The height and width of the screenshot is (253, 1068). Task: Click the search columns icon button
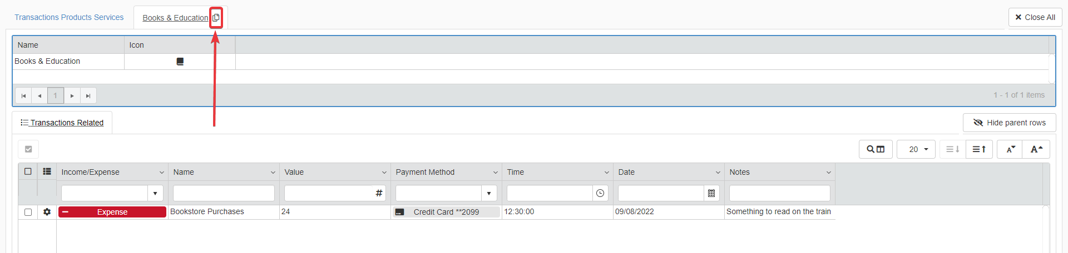coord(876,149)
